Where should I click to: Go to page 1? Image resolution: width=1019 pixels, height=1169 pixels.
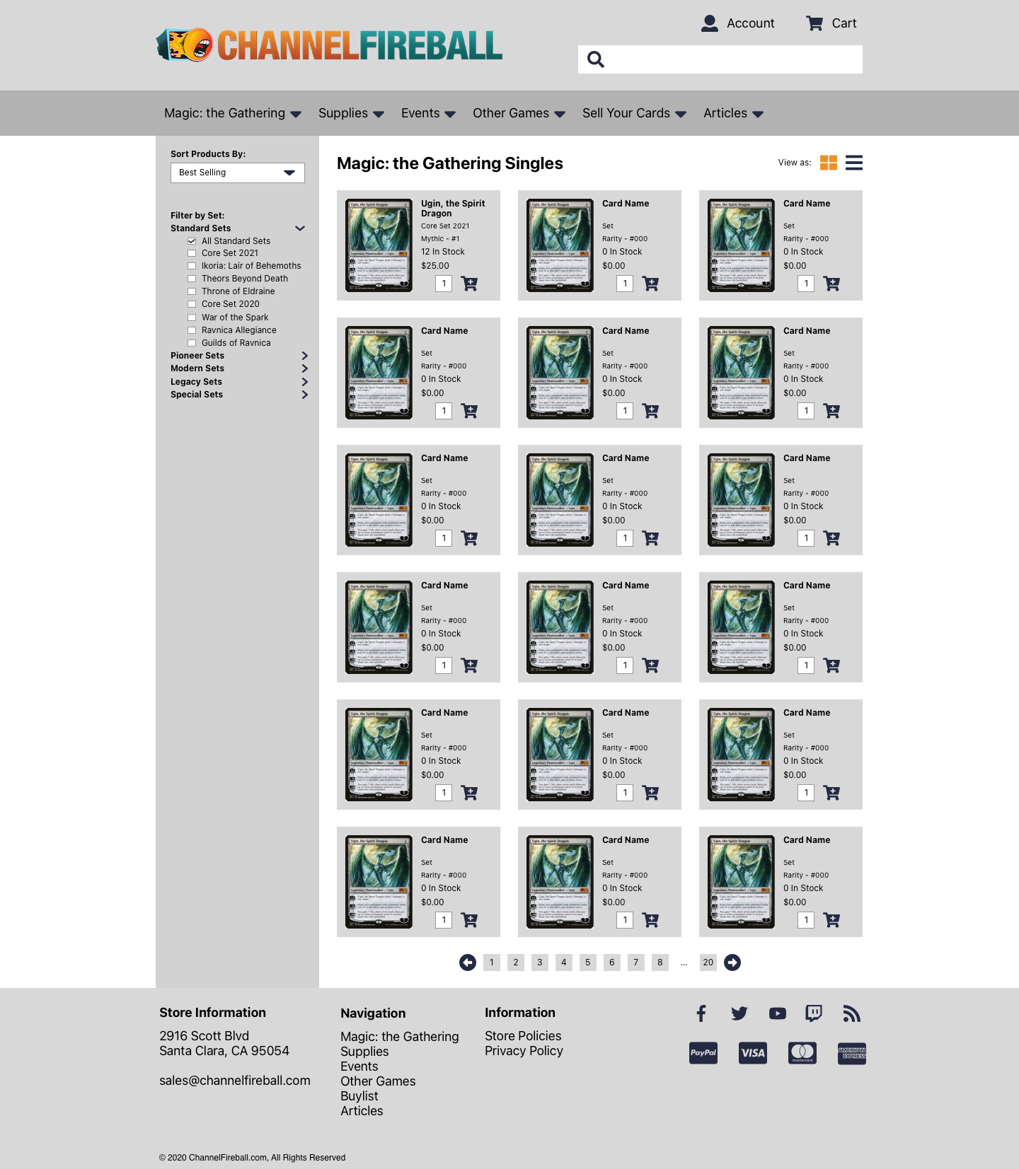coord(492,962)
